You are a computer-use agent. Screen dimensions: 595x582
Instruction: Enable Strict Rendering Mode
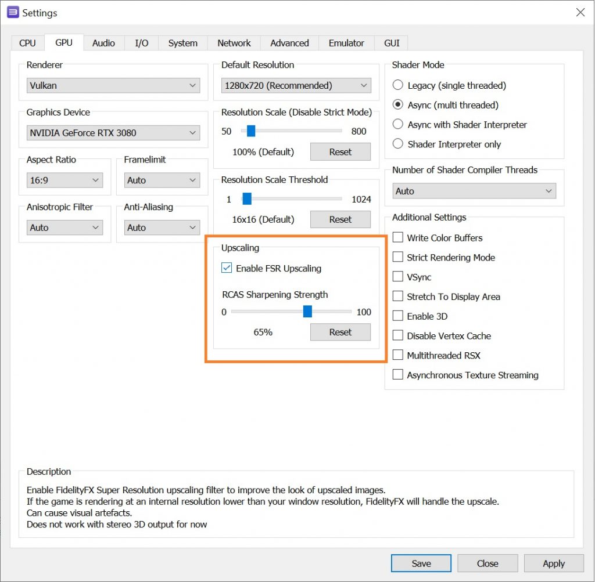click(x=397, y=257)
